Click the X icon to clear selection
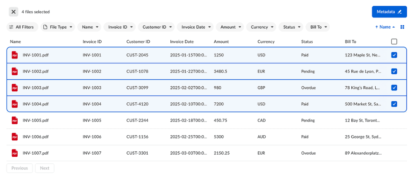The image size is (416, 178). pos(14,12)
